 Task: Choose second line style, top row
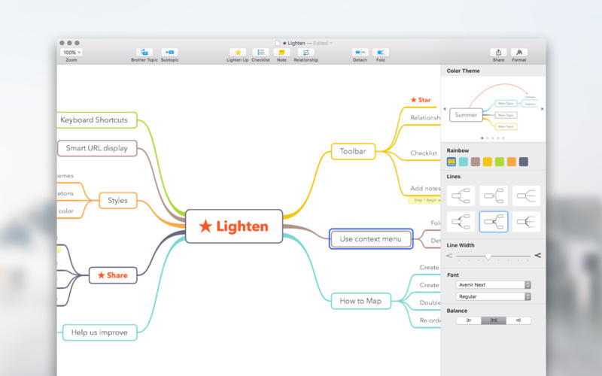coord(494,196)
